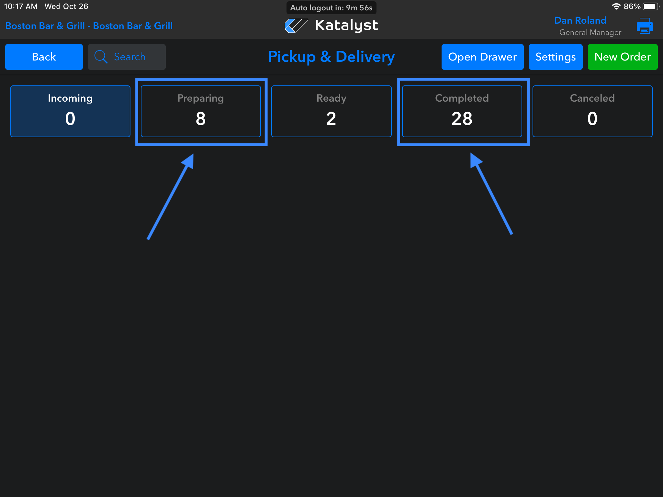Click the Katalyst logo icon
Image resolution: width=663 pixels, height=497 pixels.
[x=296, y=26]
